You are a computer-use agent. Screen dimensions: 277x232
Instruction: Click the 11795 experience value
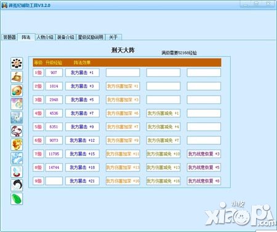coord(54,154)
